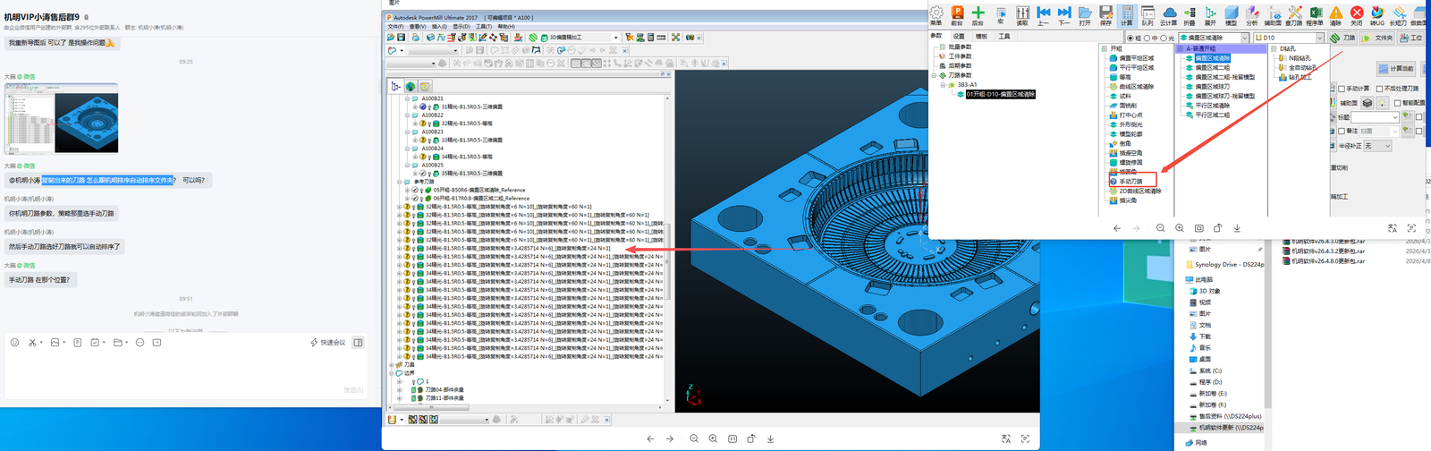Switch to the 模板 tab

click(981, 36)
